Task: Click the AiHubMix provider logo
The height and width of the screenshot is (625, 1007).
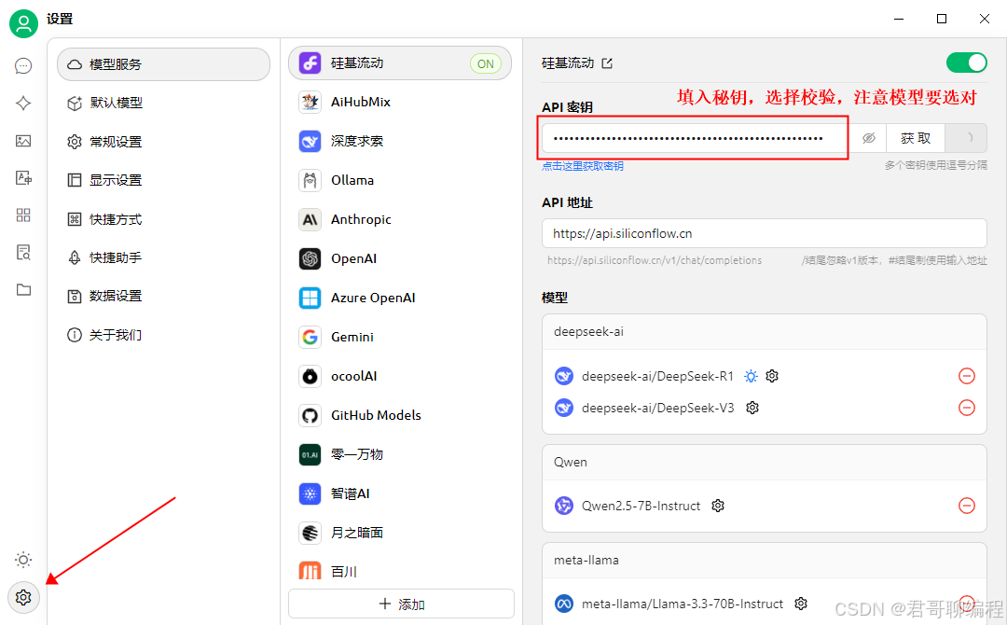Action: pos(310,102)
